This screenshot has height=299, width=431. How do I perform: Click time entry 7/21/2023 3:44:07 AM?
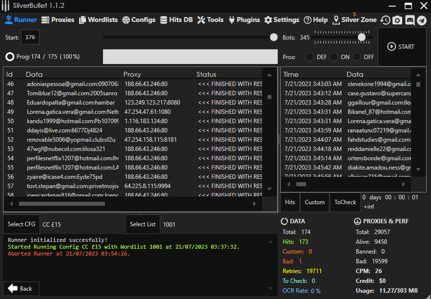[x=313, y=140]
